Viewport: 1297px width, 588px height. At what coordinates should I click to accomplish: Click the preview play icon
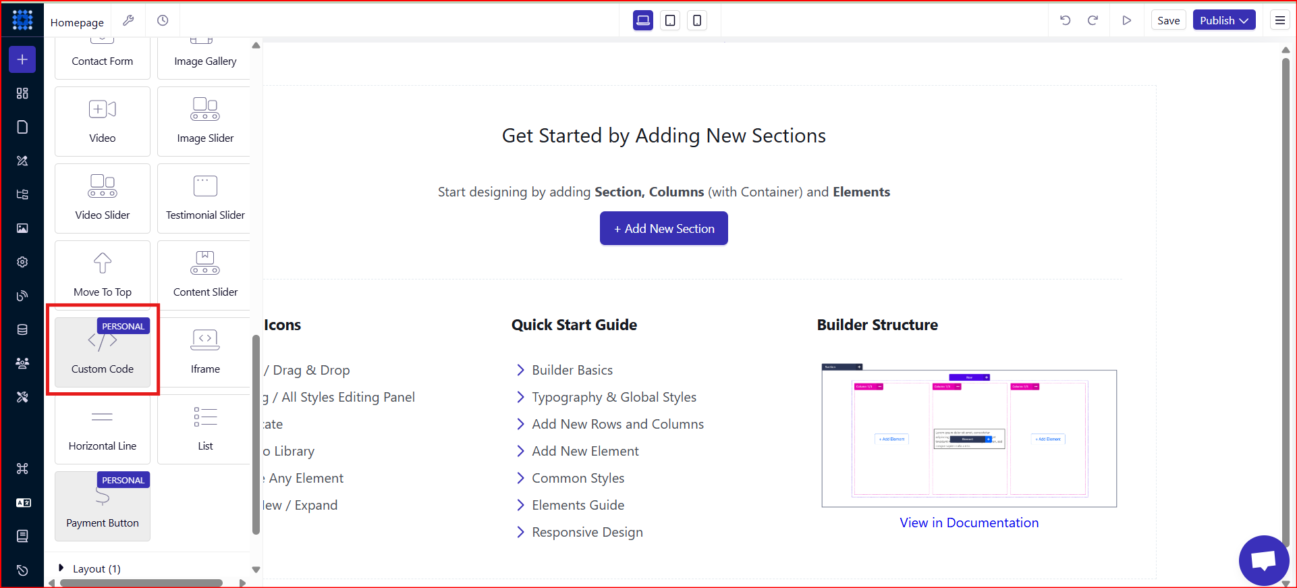[1126, 20]
